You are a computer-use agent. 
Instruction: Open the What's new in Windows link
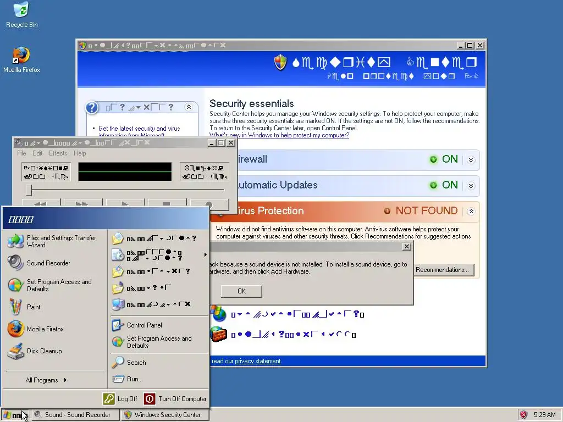click(x=279, y=135)
